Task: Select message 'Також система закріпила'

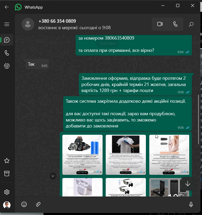Action: click(x=127, y=114)
